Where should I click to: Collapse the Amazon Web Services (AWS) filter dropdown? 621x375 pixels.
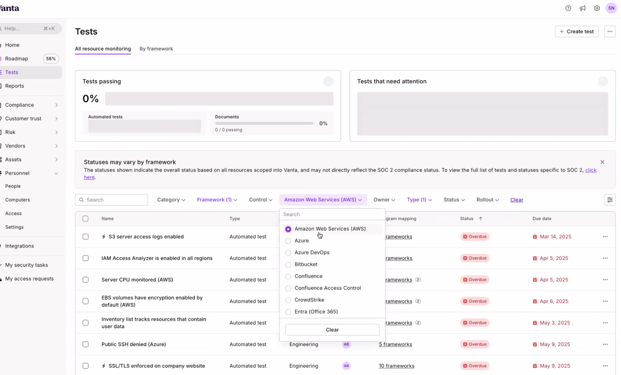323,200
